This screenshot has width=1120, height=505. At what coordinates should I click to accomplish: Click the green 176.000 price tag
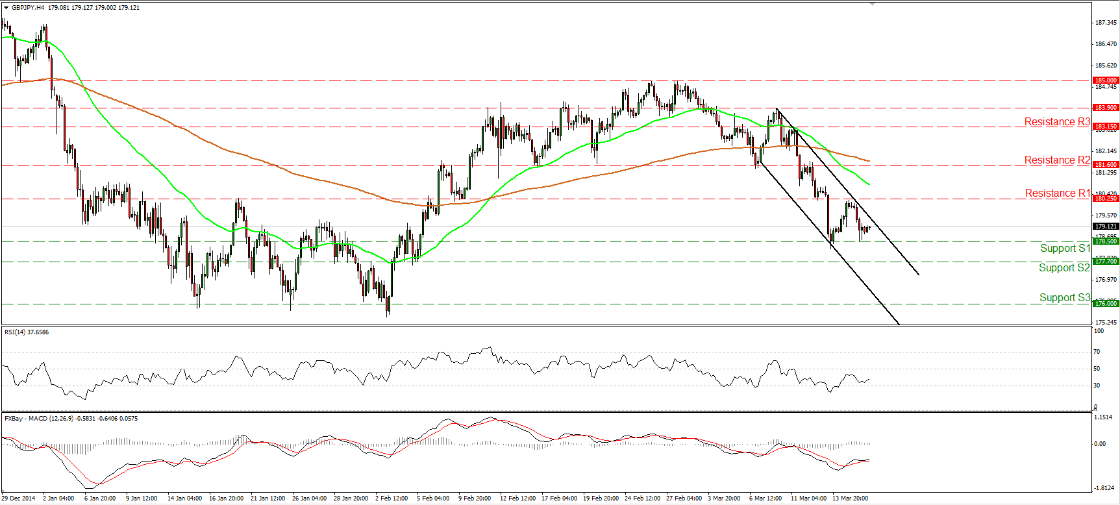click(x=1106, y=304)
